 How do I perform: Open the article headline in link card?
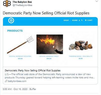click(33, 71)
